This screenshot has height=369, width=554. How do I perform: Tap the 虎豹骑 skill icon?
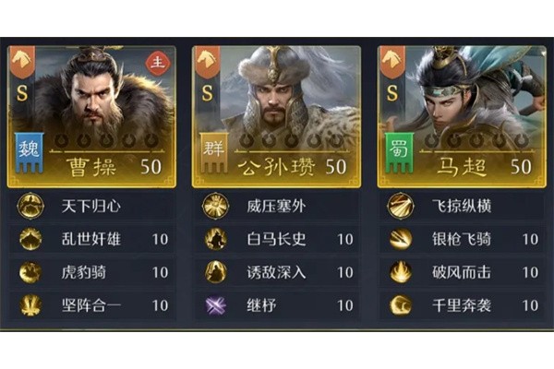click(x=30, y=272)
